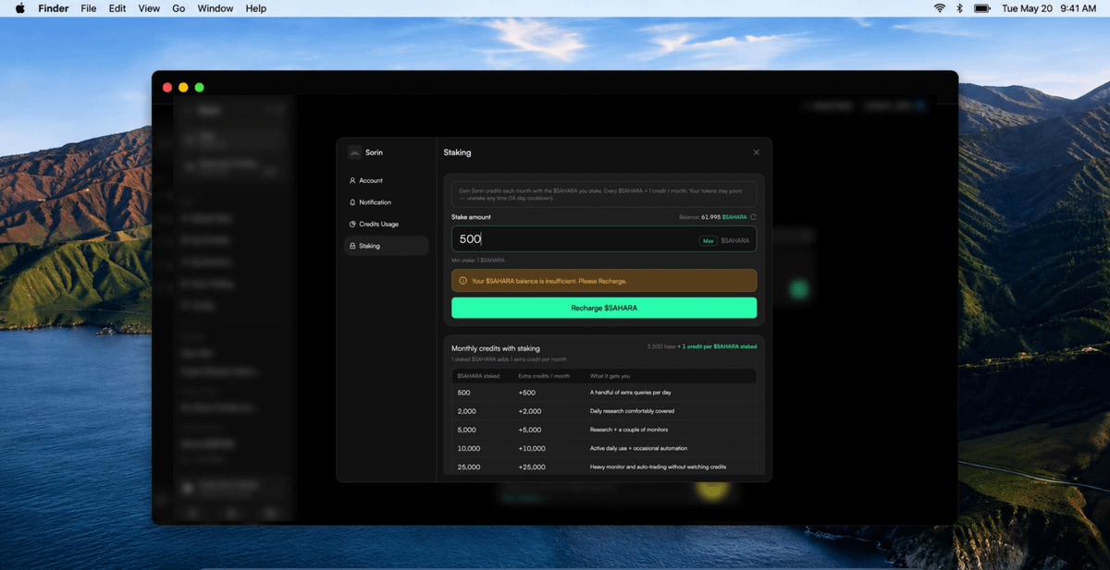Open the Edit menu
The height and width of the screenshot is (570, 1110).
click(x=117, y=8)
